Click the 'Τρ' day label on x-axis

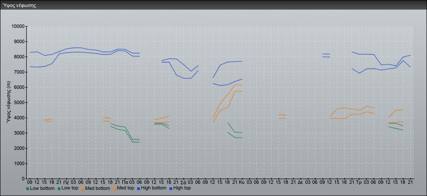[359, 182]
